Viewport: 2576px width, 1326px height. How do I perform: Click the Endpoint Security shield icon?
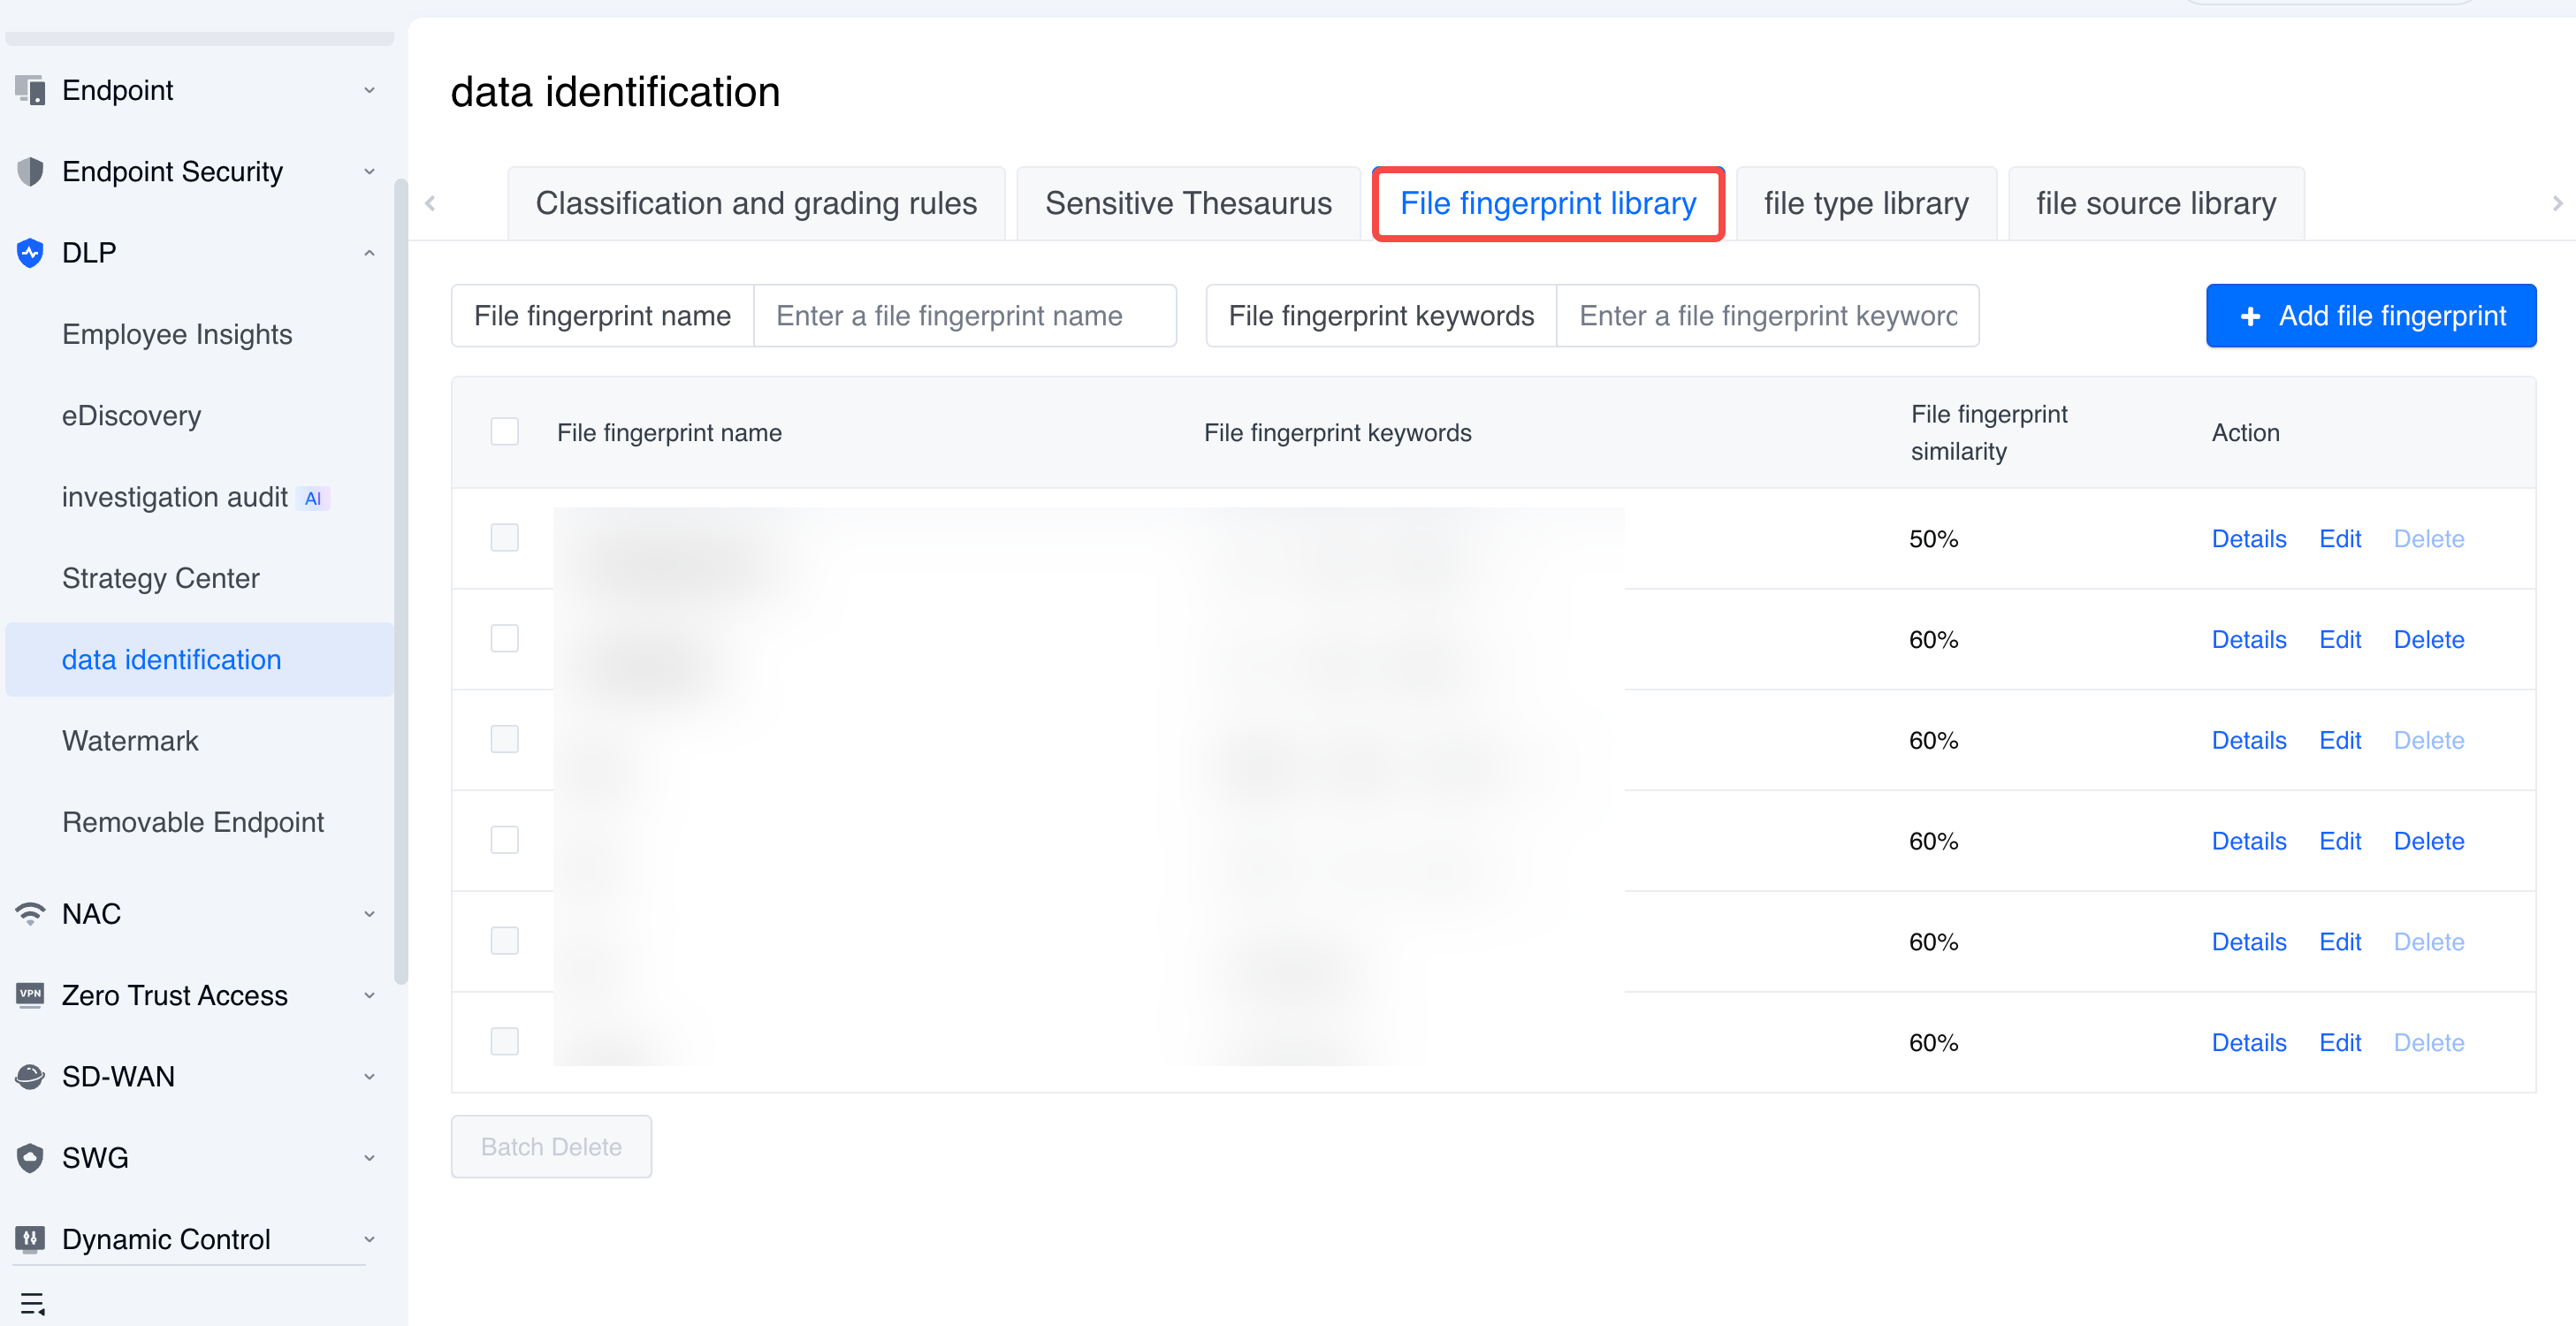30,172
